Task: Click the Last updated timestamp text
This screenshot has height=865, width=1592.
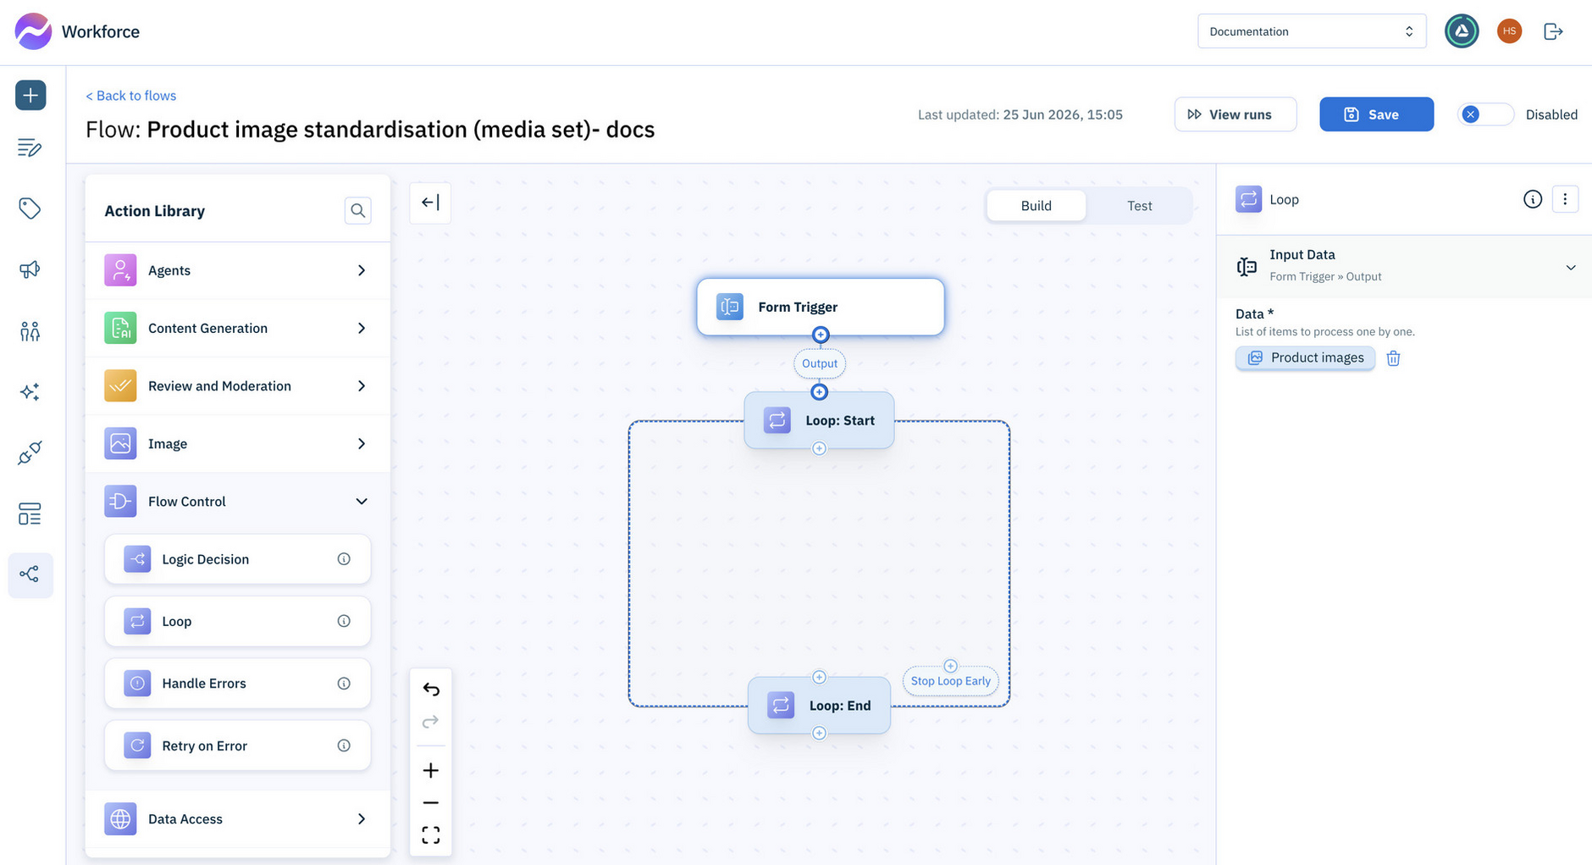Action: (1020, 114)
